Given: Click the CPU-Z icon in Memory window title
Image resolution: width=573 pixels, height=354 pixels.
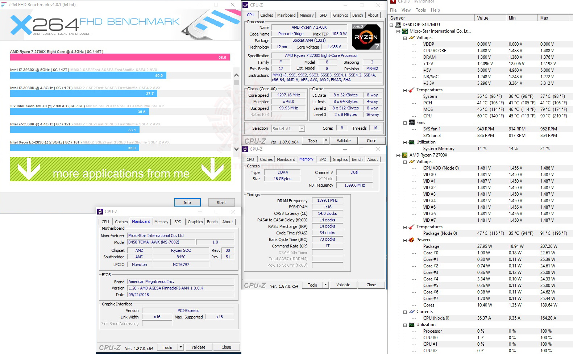Looking at the screenshot, I should point(245,149).
